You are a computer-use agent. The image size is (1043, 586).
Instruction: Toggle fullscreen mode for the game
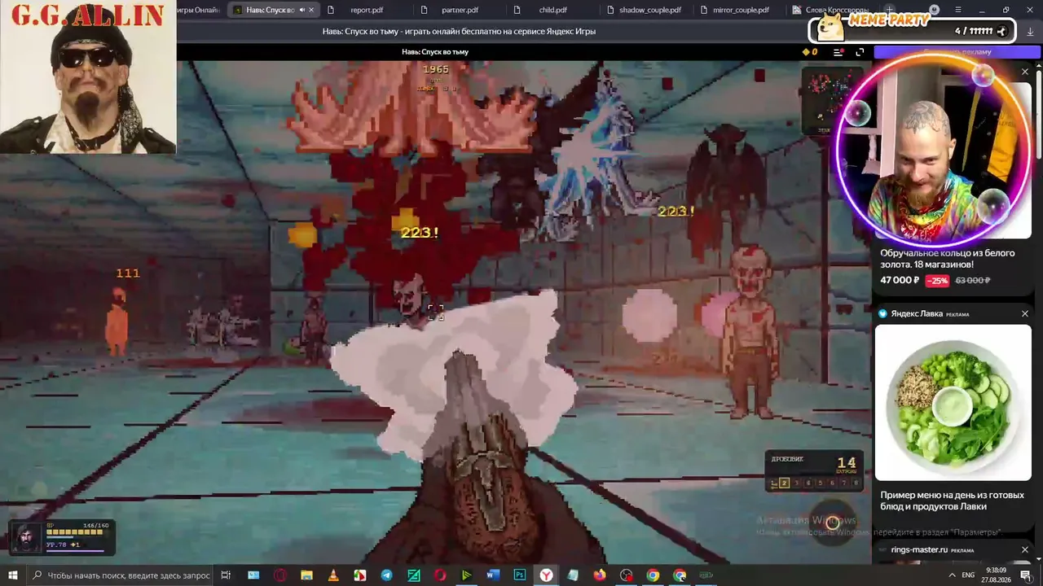point(860,52)
